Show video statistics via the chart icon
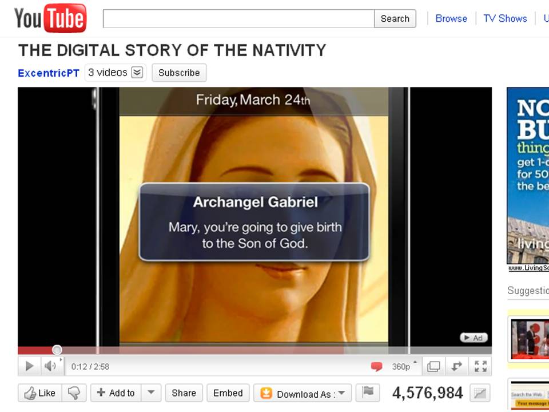 coord(479,393)
